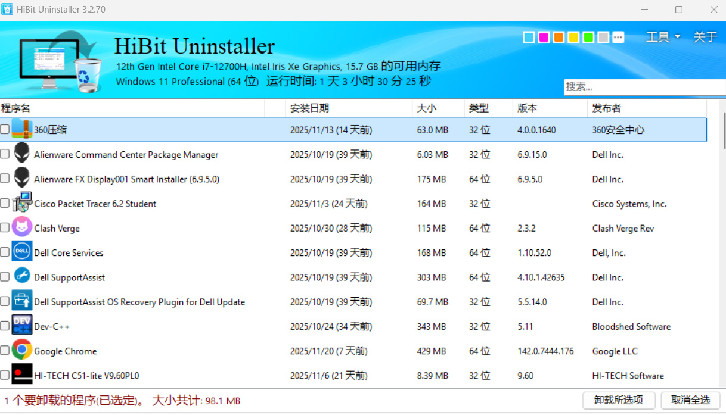
Task: Click the 大小共计 98.1 MB status text
Action: coord(196,401)
